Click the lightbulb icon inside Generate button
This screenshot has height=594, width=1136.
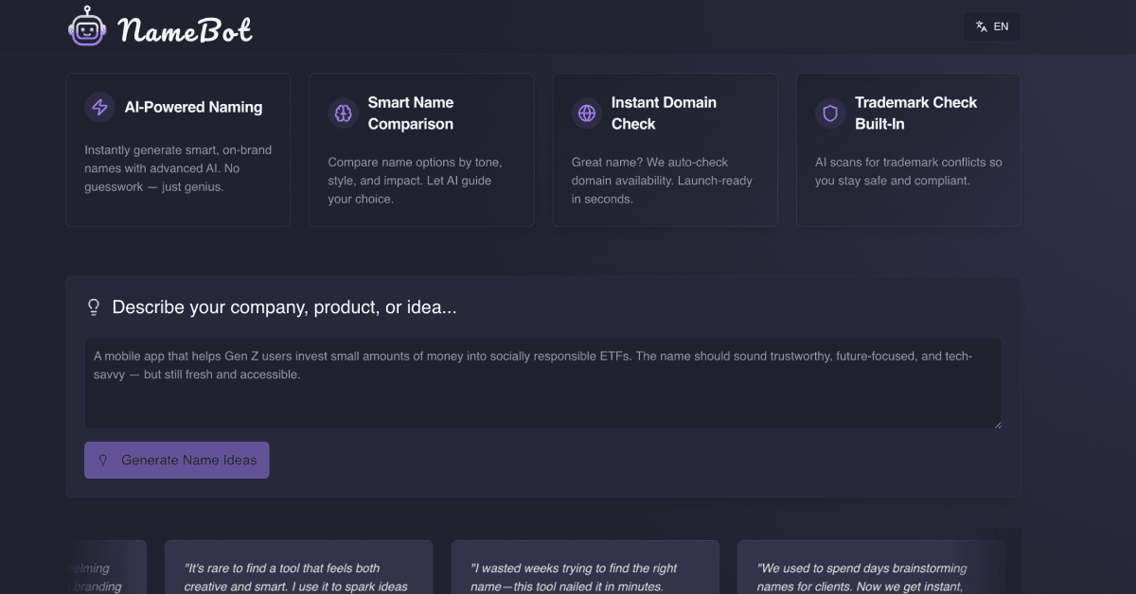point(104,461)
